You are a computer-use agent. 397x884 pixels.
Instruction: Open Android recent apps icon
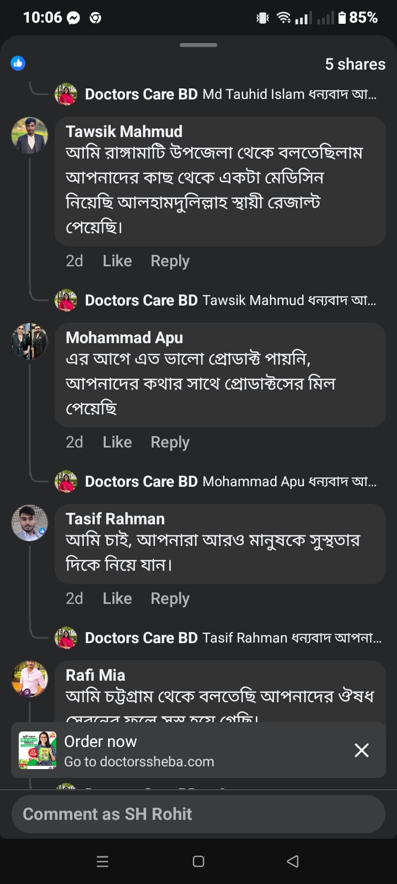pos(103,861)
